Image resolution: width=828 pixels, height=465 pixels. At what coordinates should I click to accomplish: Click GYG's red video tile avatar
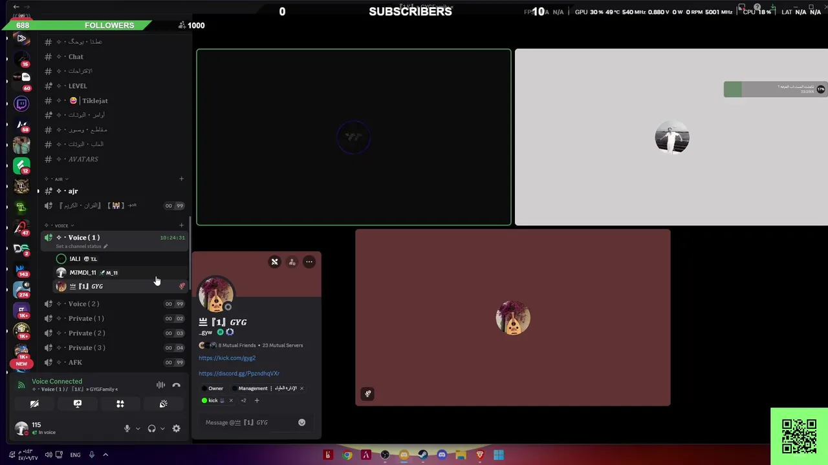[x=513, y=318]
